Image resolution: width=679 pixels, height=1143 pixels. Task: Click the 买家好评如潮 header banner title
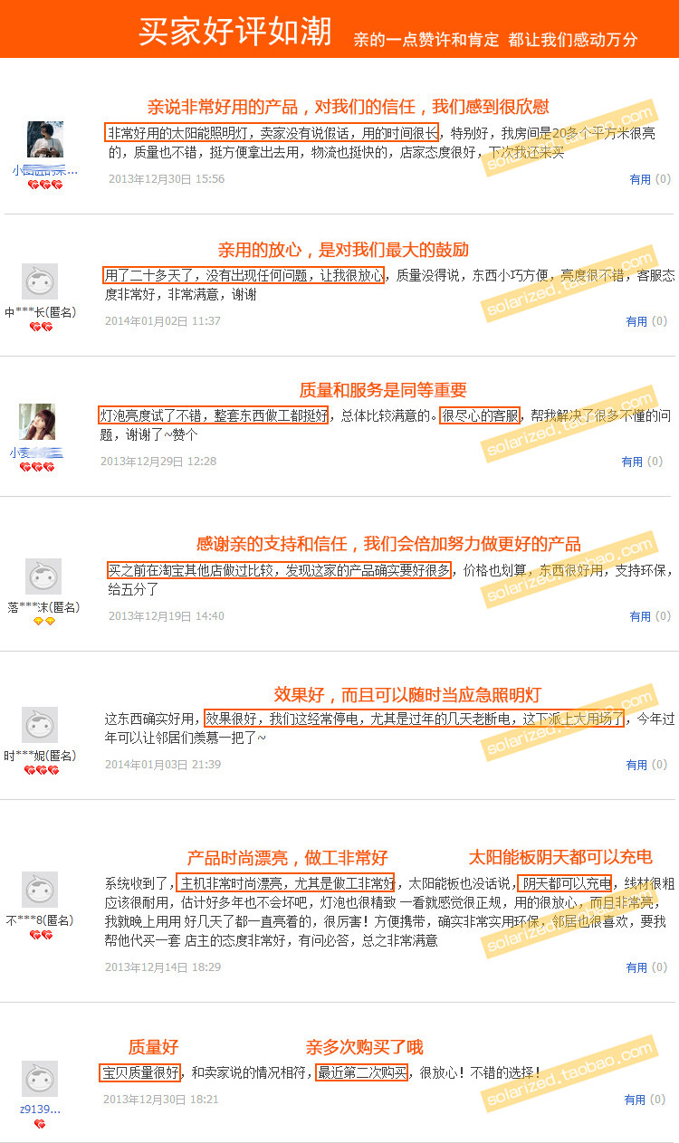tap(234, 31)
